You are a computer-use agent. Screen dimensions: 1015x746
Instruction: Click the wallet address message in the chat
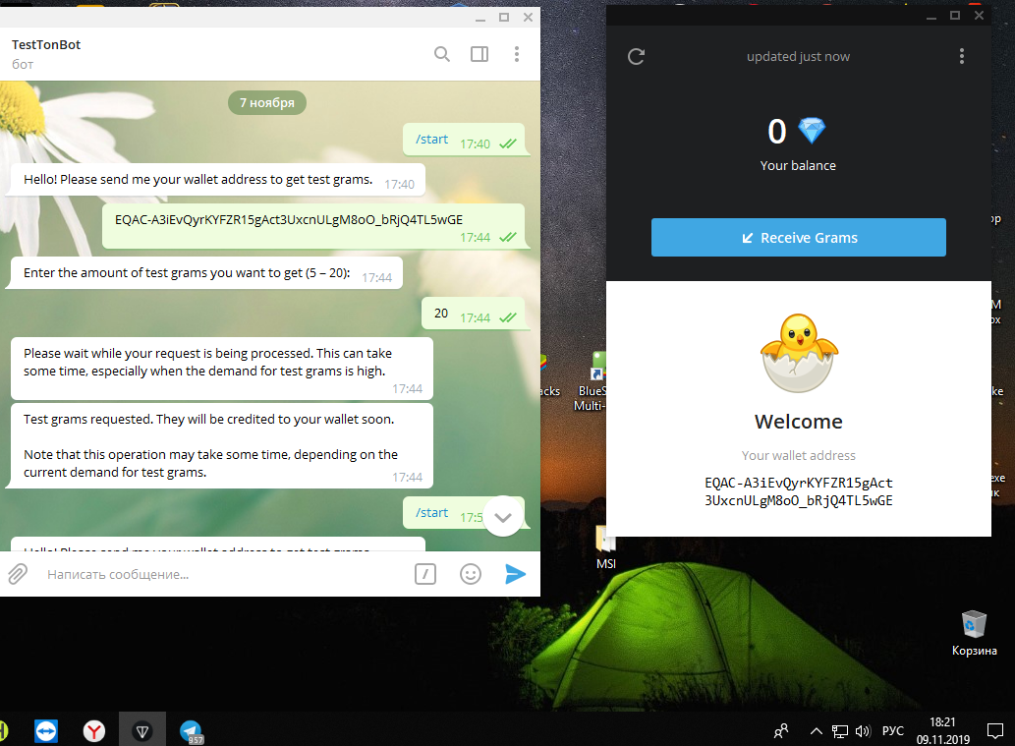[289, 219]
